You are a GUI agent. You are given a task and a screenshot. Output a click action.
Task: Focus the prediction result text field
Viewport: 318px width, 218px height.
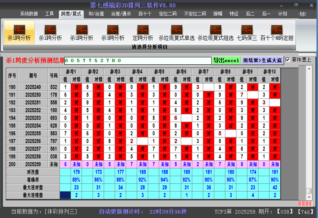pos(138,61)
